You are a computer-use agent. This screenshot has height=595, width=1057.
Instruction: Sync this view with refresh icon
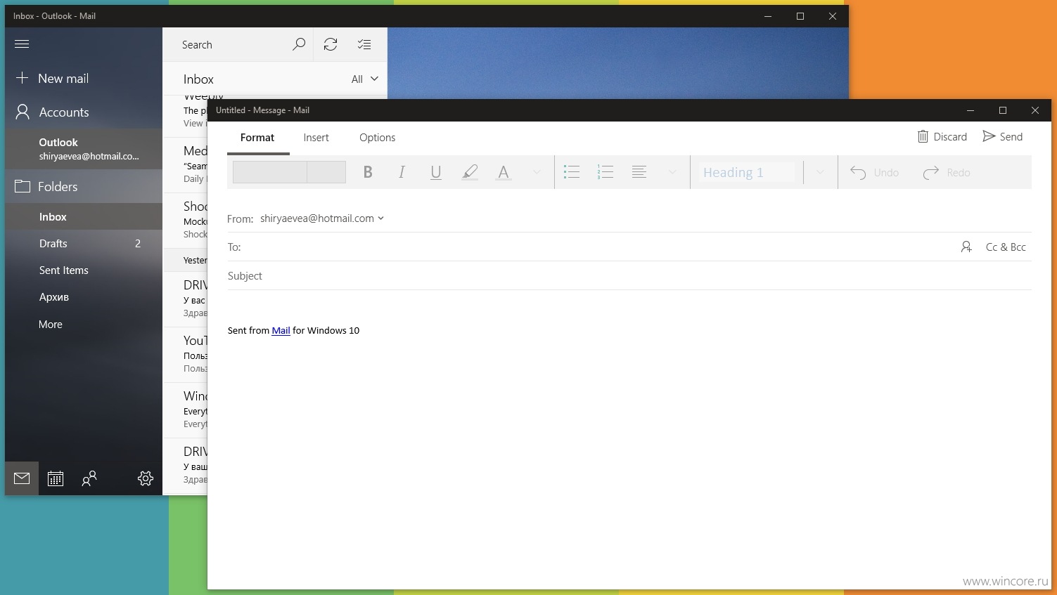tap(331, 44)
